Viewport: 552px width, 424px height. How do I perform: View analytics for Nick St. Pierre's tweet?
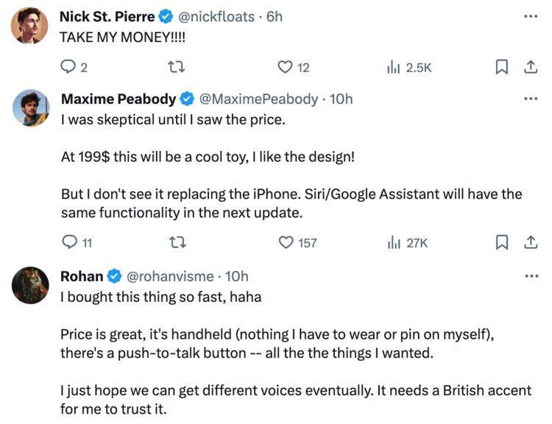coord(394,67)
